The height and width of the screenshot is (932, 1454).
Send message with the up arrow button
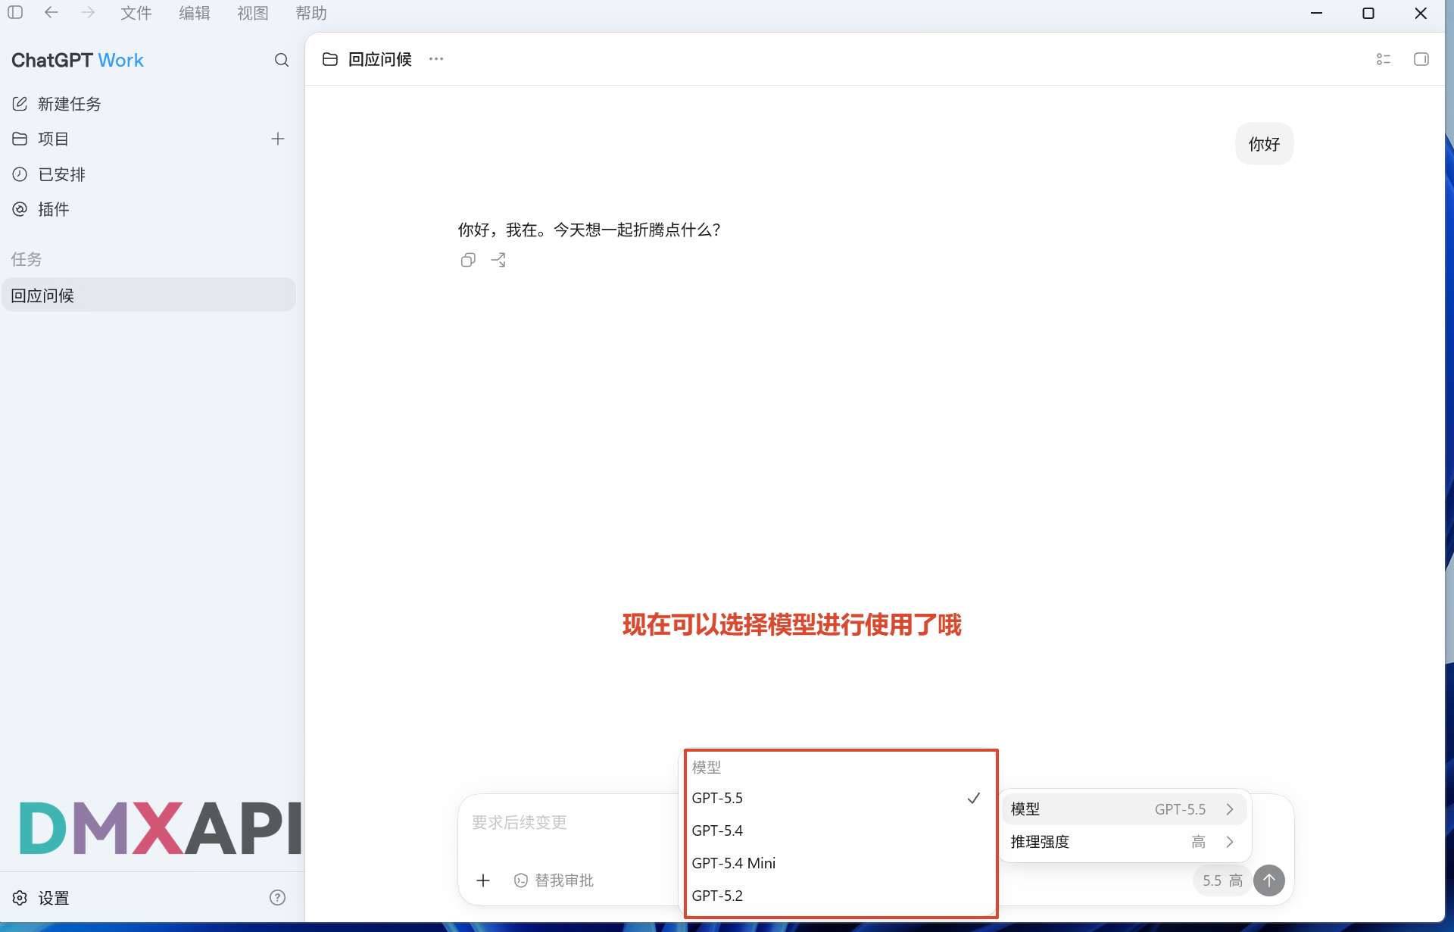click(x=1269, y=880)
